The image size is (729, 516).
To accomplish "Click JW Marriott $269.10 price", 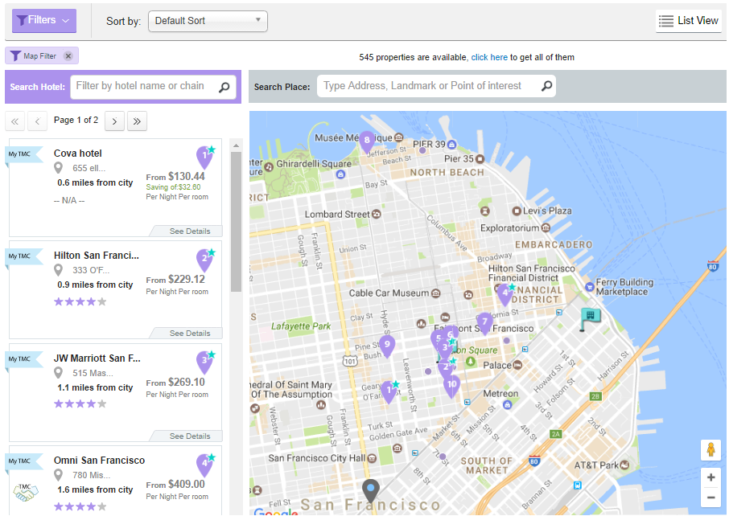I will pos(186,383).
